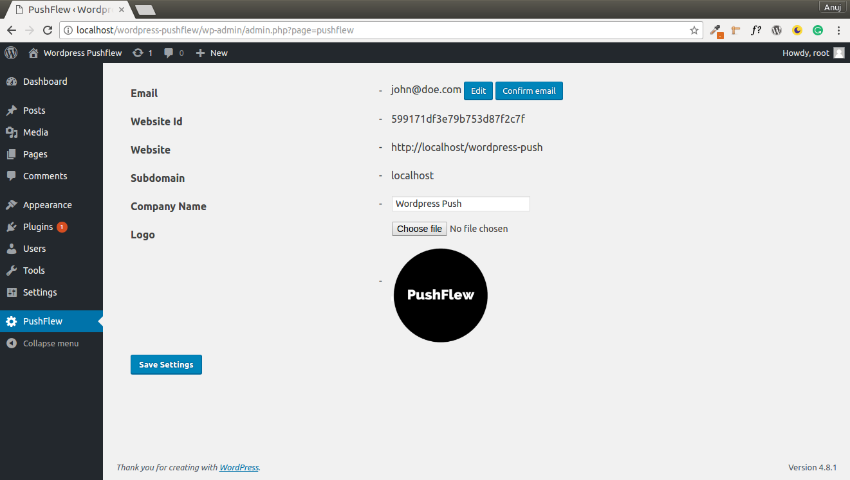Click the john@doe.com email text
The image size is (850, 480).
click(426, 90)
